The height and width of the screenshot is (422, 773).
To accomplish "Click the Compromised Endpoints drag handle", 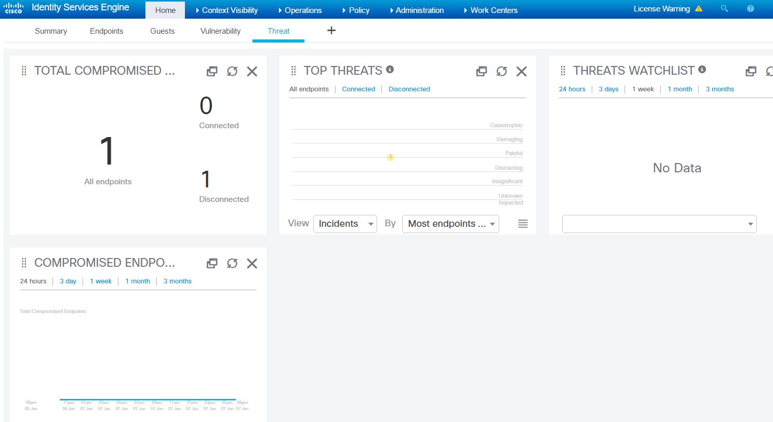I will point(24,263).
